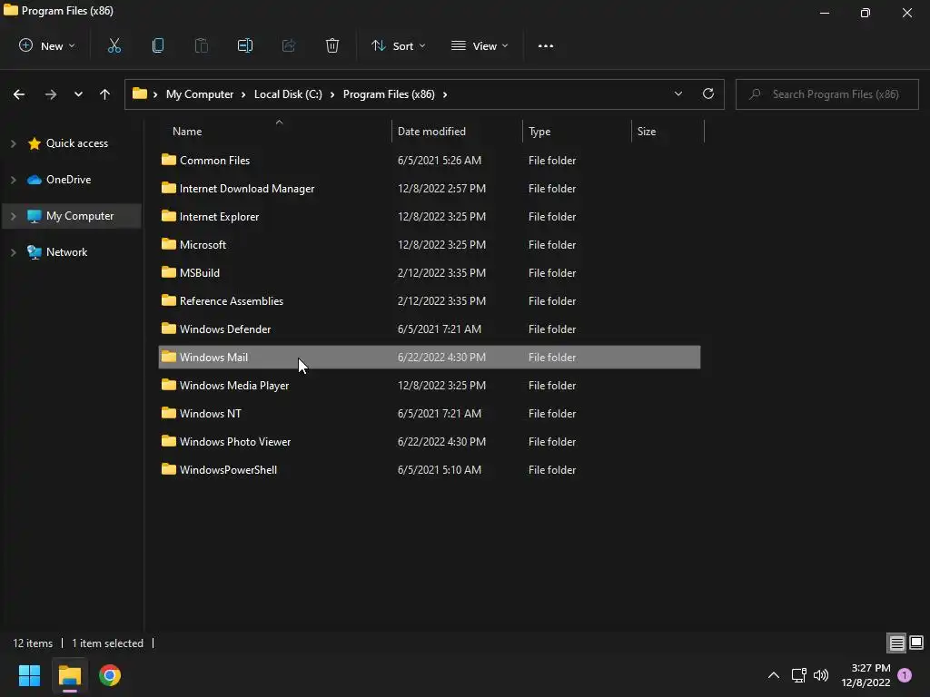Click the Paste clipboard icon

[201, 45]
